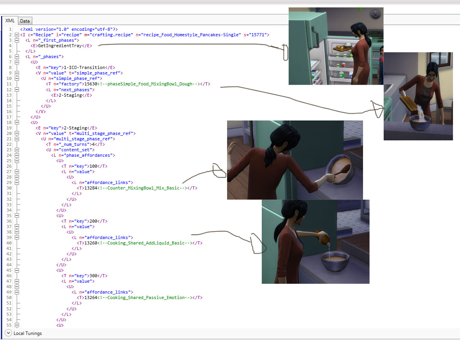460x340 pixels.
Task: Click the Cooking_Shared_Passive_Emotion comment
Action: [145, 298]
